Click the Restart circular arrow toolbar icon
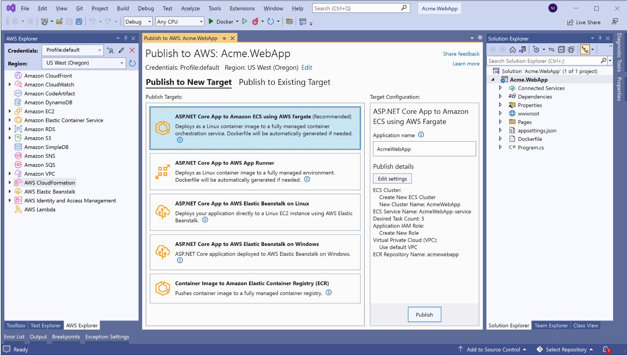The image size is (627, 355). click(x=271, y=21)
